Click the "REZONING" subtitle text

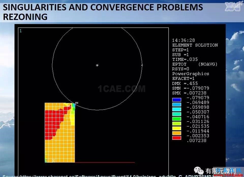[x=25, y=17]
